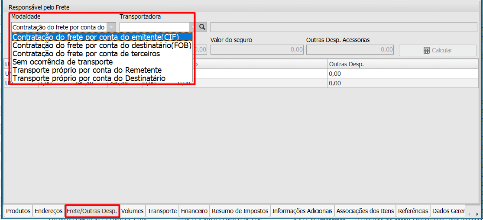
Task: Pick 'Transporte próprio por conta do Destinatário'
Action: pos(89,78)
